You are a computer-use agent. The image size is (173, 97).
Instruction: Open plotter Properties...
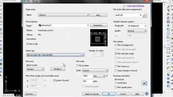pyautogui.click(x=99, y=25)
